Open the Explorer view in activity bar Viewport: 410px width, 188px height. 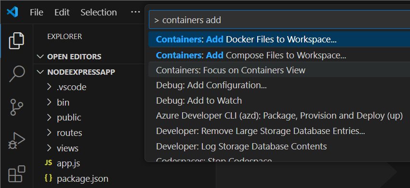16,40
